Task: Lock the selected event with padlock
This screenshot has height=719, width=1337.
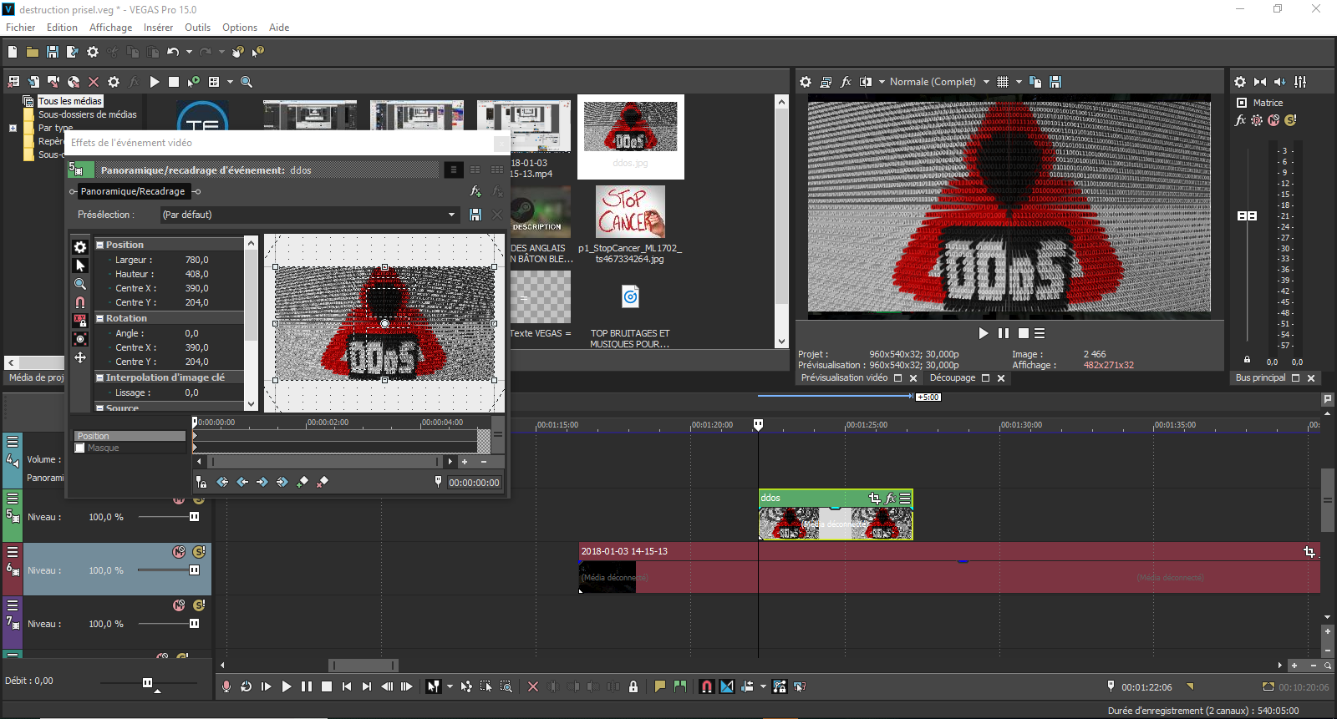Action: pos(633,686)
